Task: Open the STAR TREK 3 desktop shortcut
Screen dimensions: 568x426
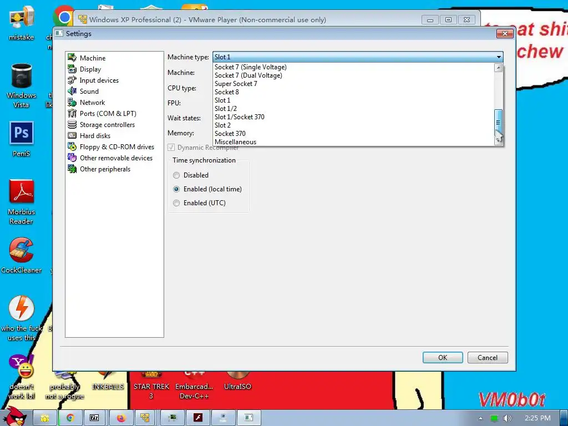Action: pos(151,386)
